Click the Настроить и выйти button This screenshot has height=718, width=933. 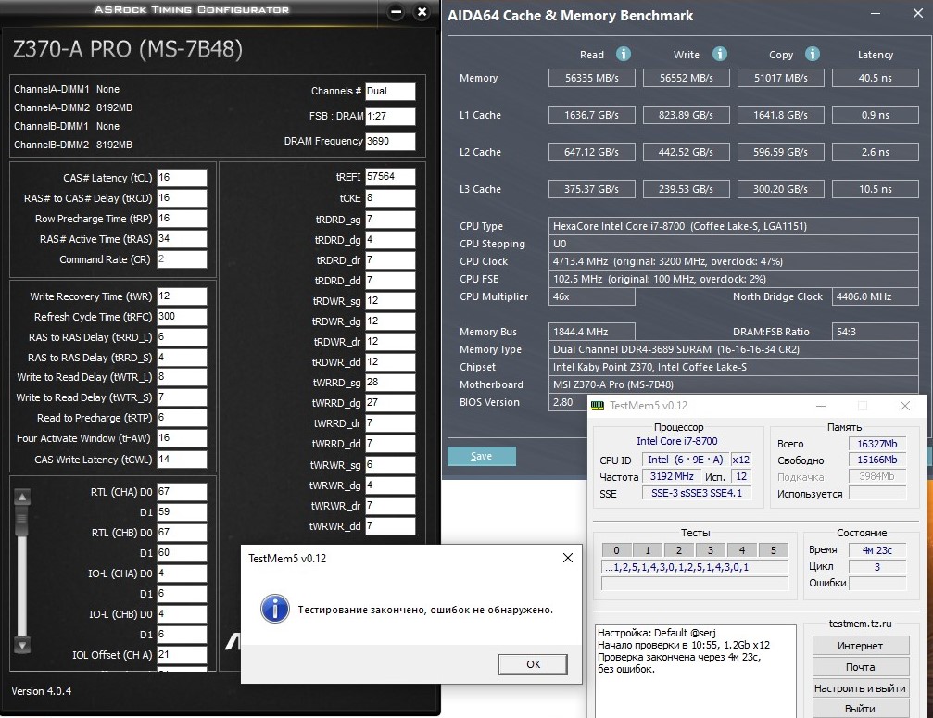coord(861,688)
